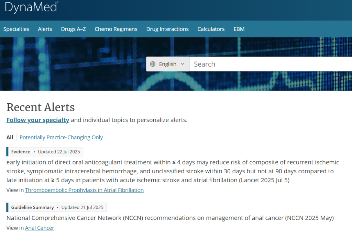Open Drugs A–Z menu item

[x=74, y=29]
